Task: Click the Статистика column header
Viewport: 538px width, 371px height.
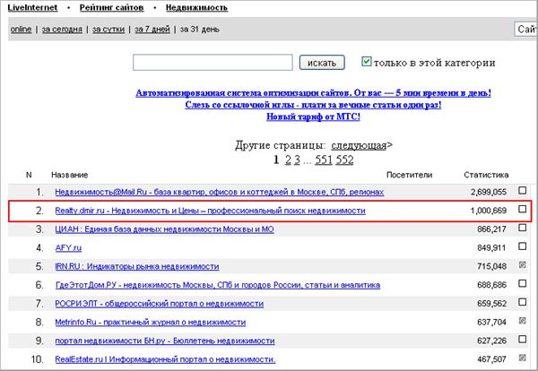Action: [486, 175]
